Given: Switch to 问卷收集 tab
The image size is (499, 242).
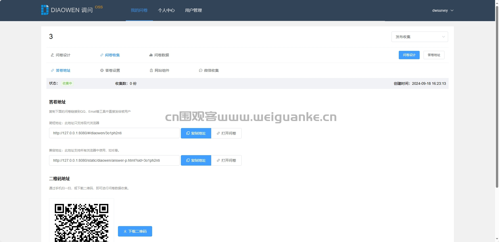Looking at the screenshot, I should [110, 55].
